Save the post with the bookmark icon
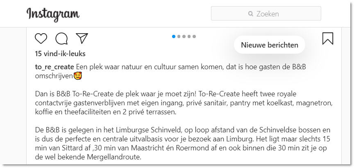 click(x=328, y=39)
